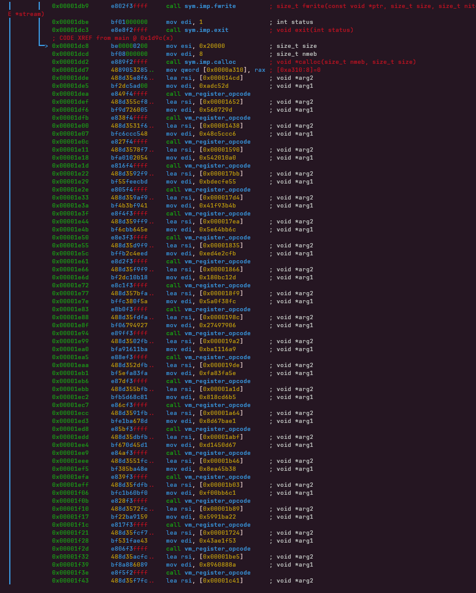Select the immediate value 0xadc52d
Screen dimensions: 476x593
pos(213,85)
